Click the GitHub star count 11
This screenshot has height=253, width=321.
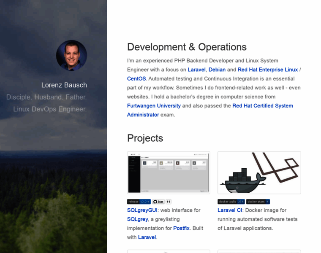coord(169,202)
